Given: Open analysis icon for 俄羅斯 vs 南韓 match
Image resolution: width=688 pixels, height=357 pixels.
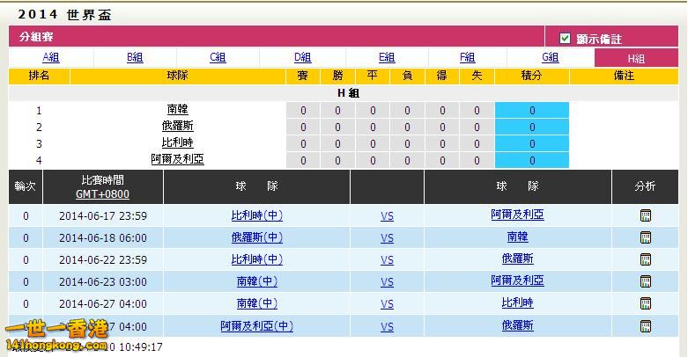Looking at the screenshot, I should point(646,237).
